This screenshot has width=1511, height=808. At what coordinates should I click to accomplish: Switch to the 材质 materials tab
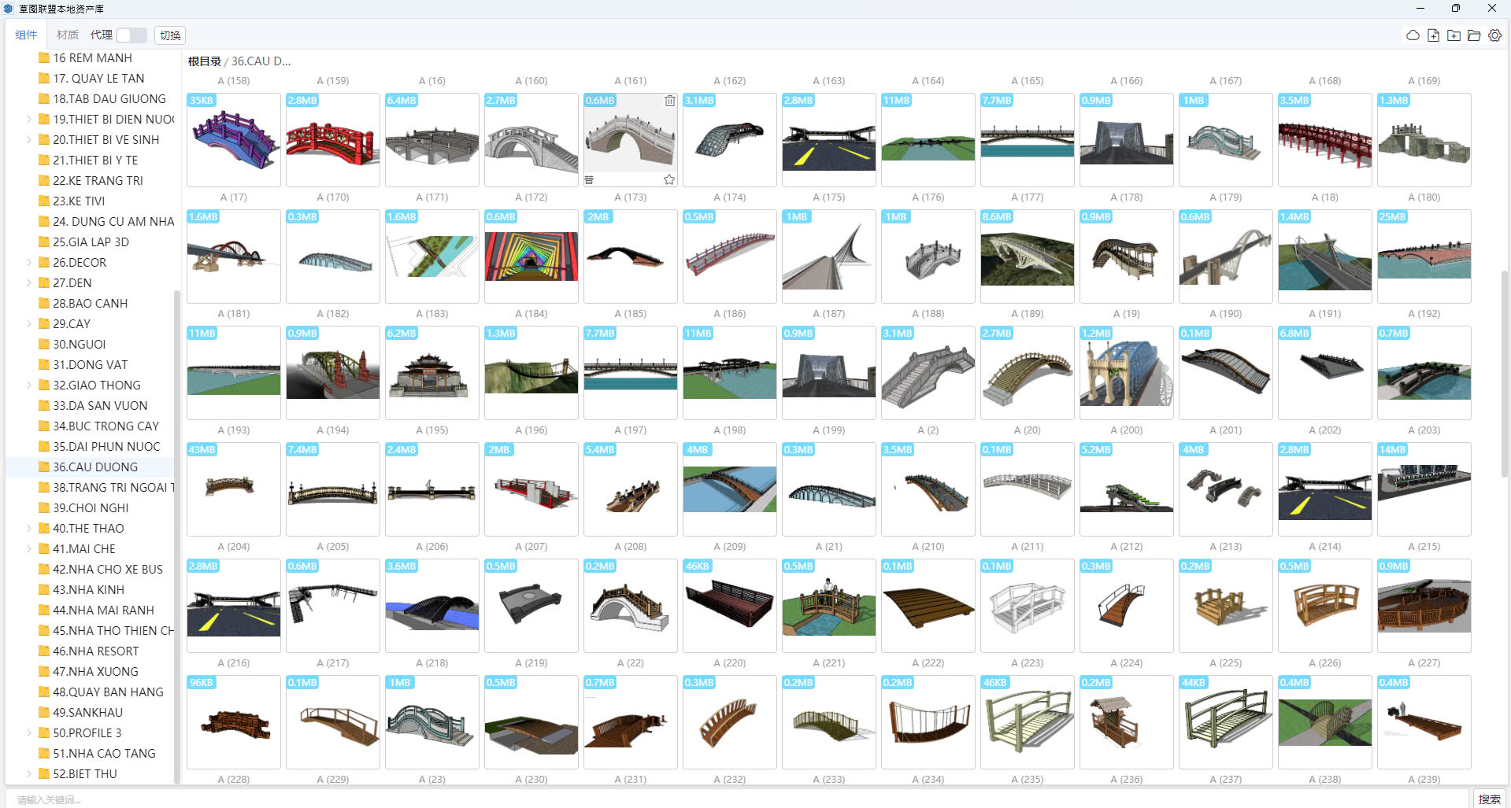[x=68, y=35]
